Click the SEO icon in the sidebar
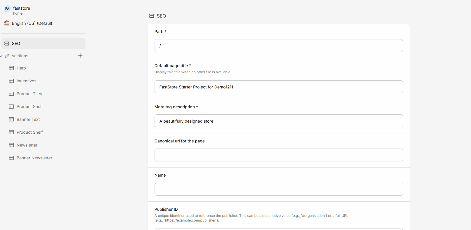 coord(7,43)
